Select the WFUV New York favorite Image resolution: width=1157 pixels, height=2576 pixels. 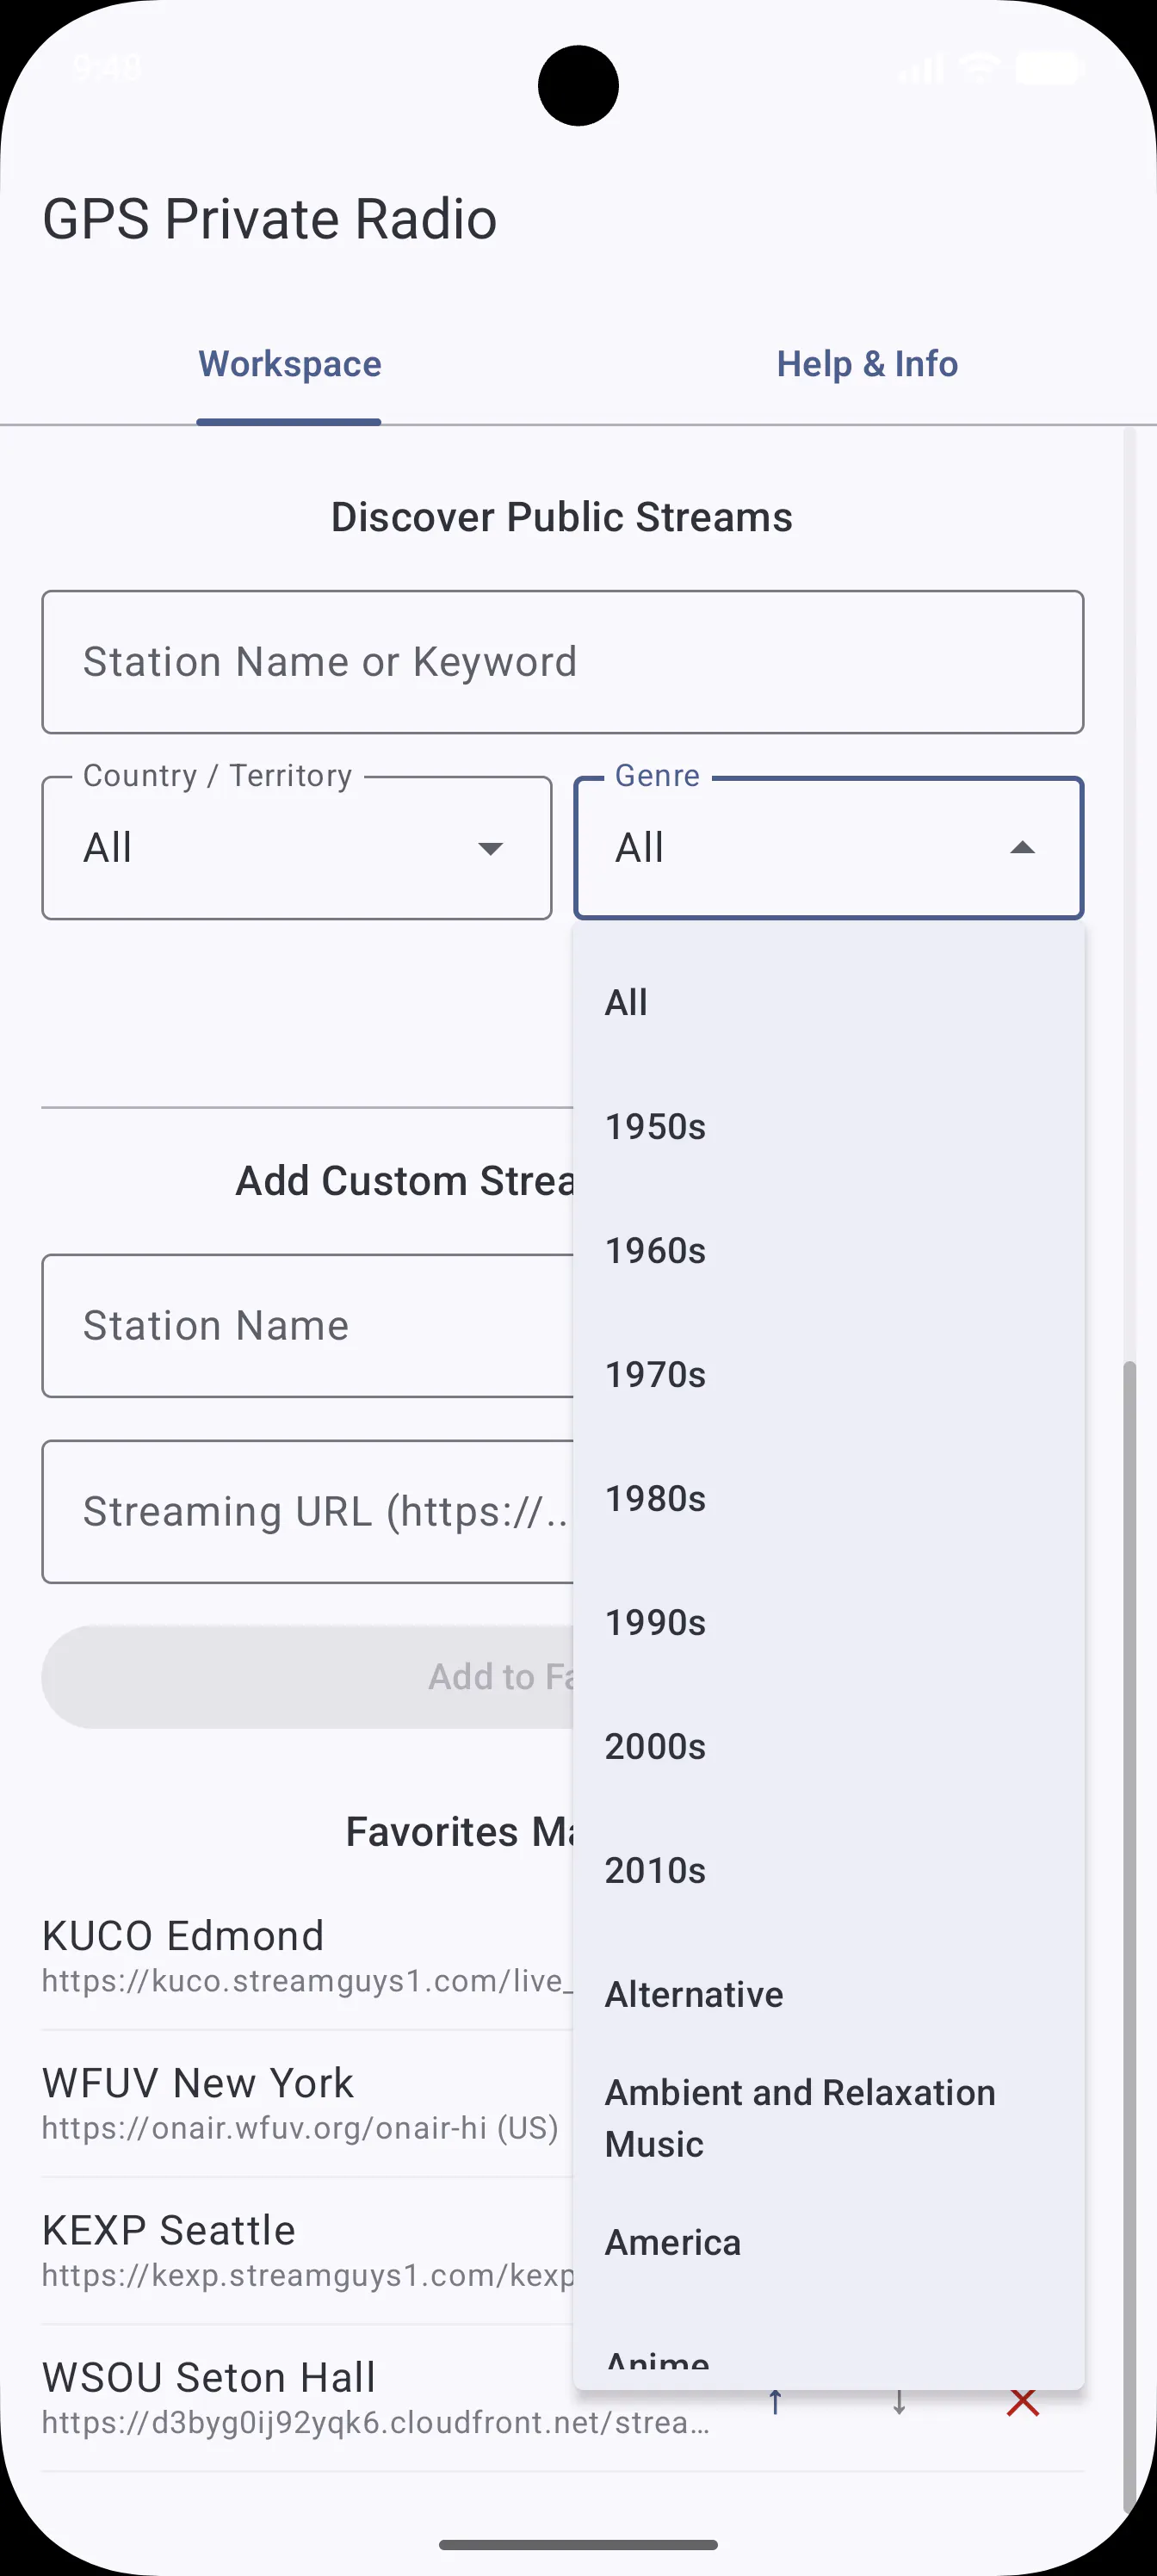pos(307,2103)
